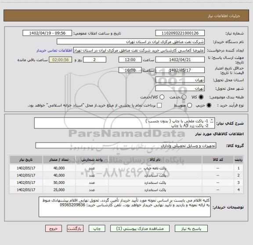Click the response deadline date 1402/04/21
253x245 pixels.
[180, 60]
